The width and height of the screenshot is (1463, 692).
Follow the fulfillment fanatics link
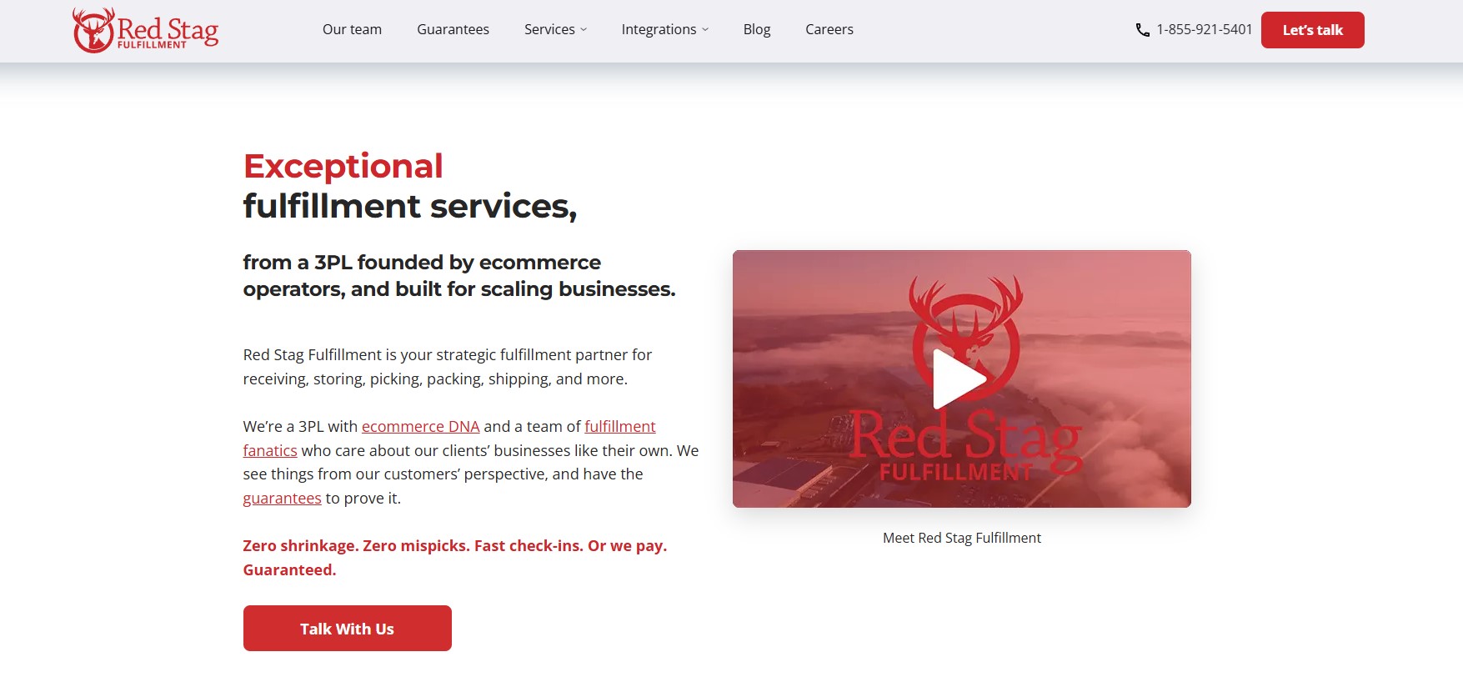(619, 427)
